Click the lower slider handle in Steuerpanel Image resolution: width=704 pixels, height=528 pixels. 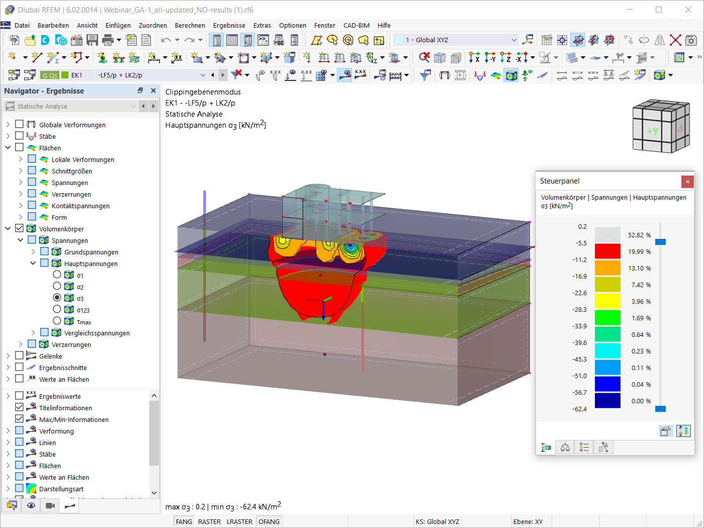pos(661,408)
